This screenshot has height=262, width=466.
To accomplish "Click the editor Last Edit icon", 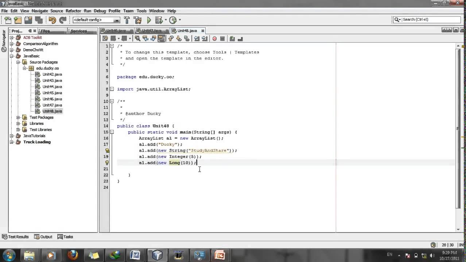I will point(105,39).
